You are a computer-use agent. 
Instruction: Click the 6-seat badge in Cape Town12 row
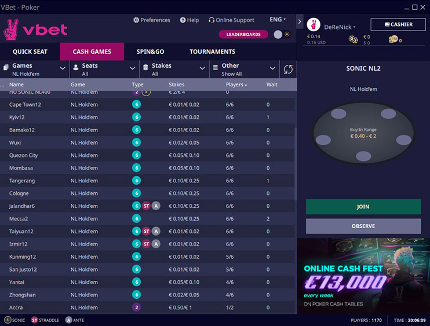click(136, 104)
